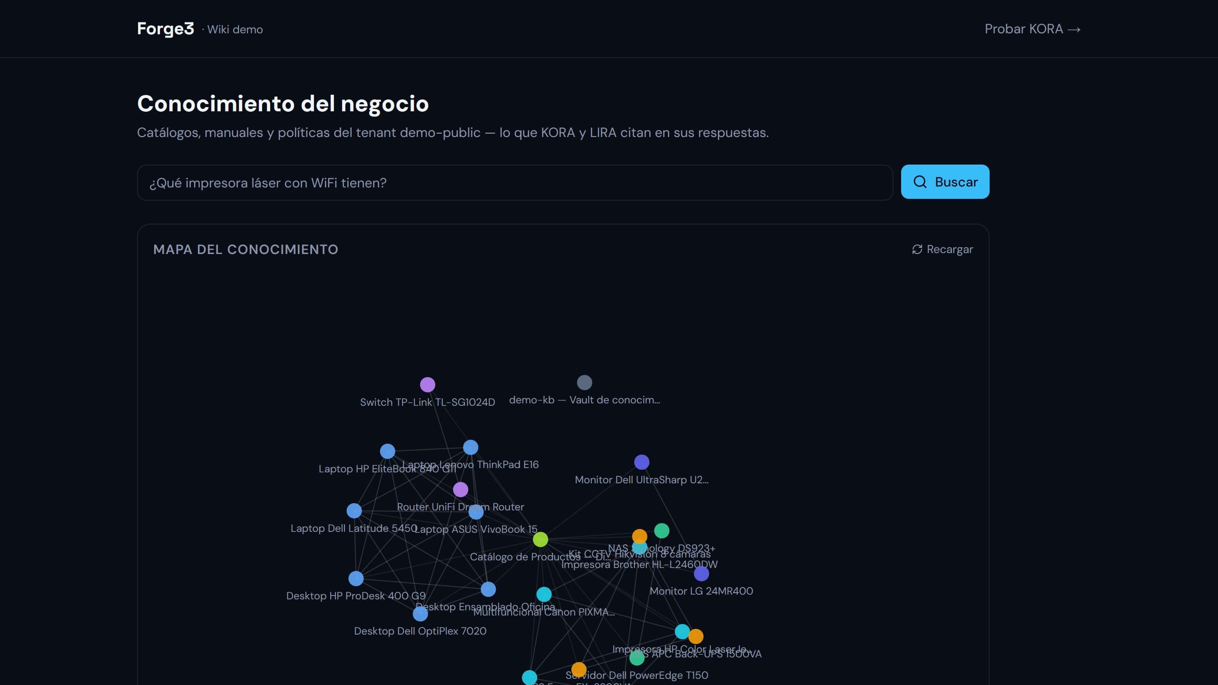Select the Servidor Dell PowerEdge T150 node
This screenshot has height=685, width=1218.
click(x=637, y=658)
